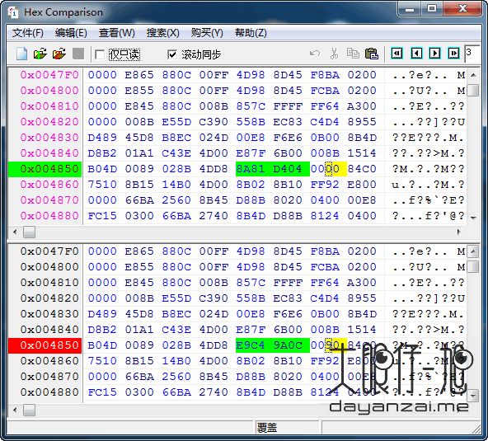Click yellow-highlighted 0090 bytes in bottom pane
The height and width of the screenshot is (441, 488).
pyautogui.click(x=325, y=345)
